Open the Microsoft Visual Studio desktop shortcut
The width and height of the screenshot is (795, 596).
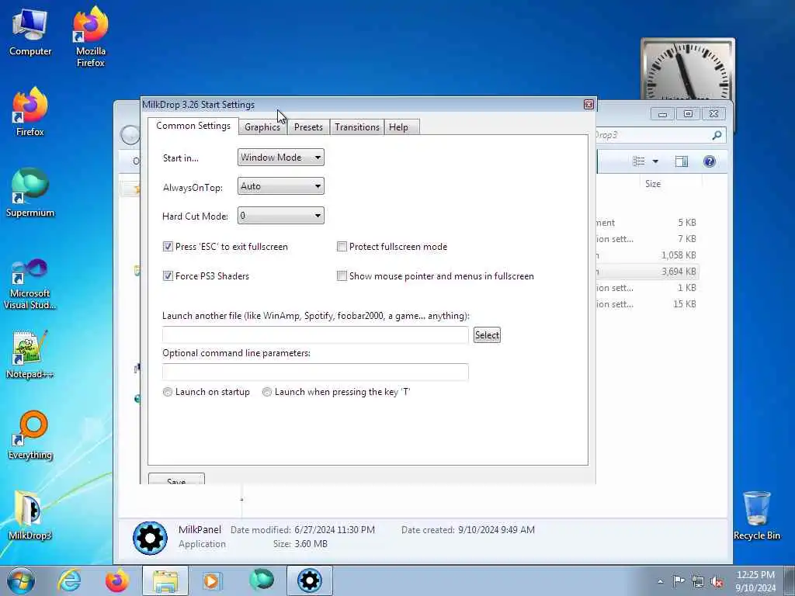[30, 284]
